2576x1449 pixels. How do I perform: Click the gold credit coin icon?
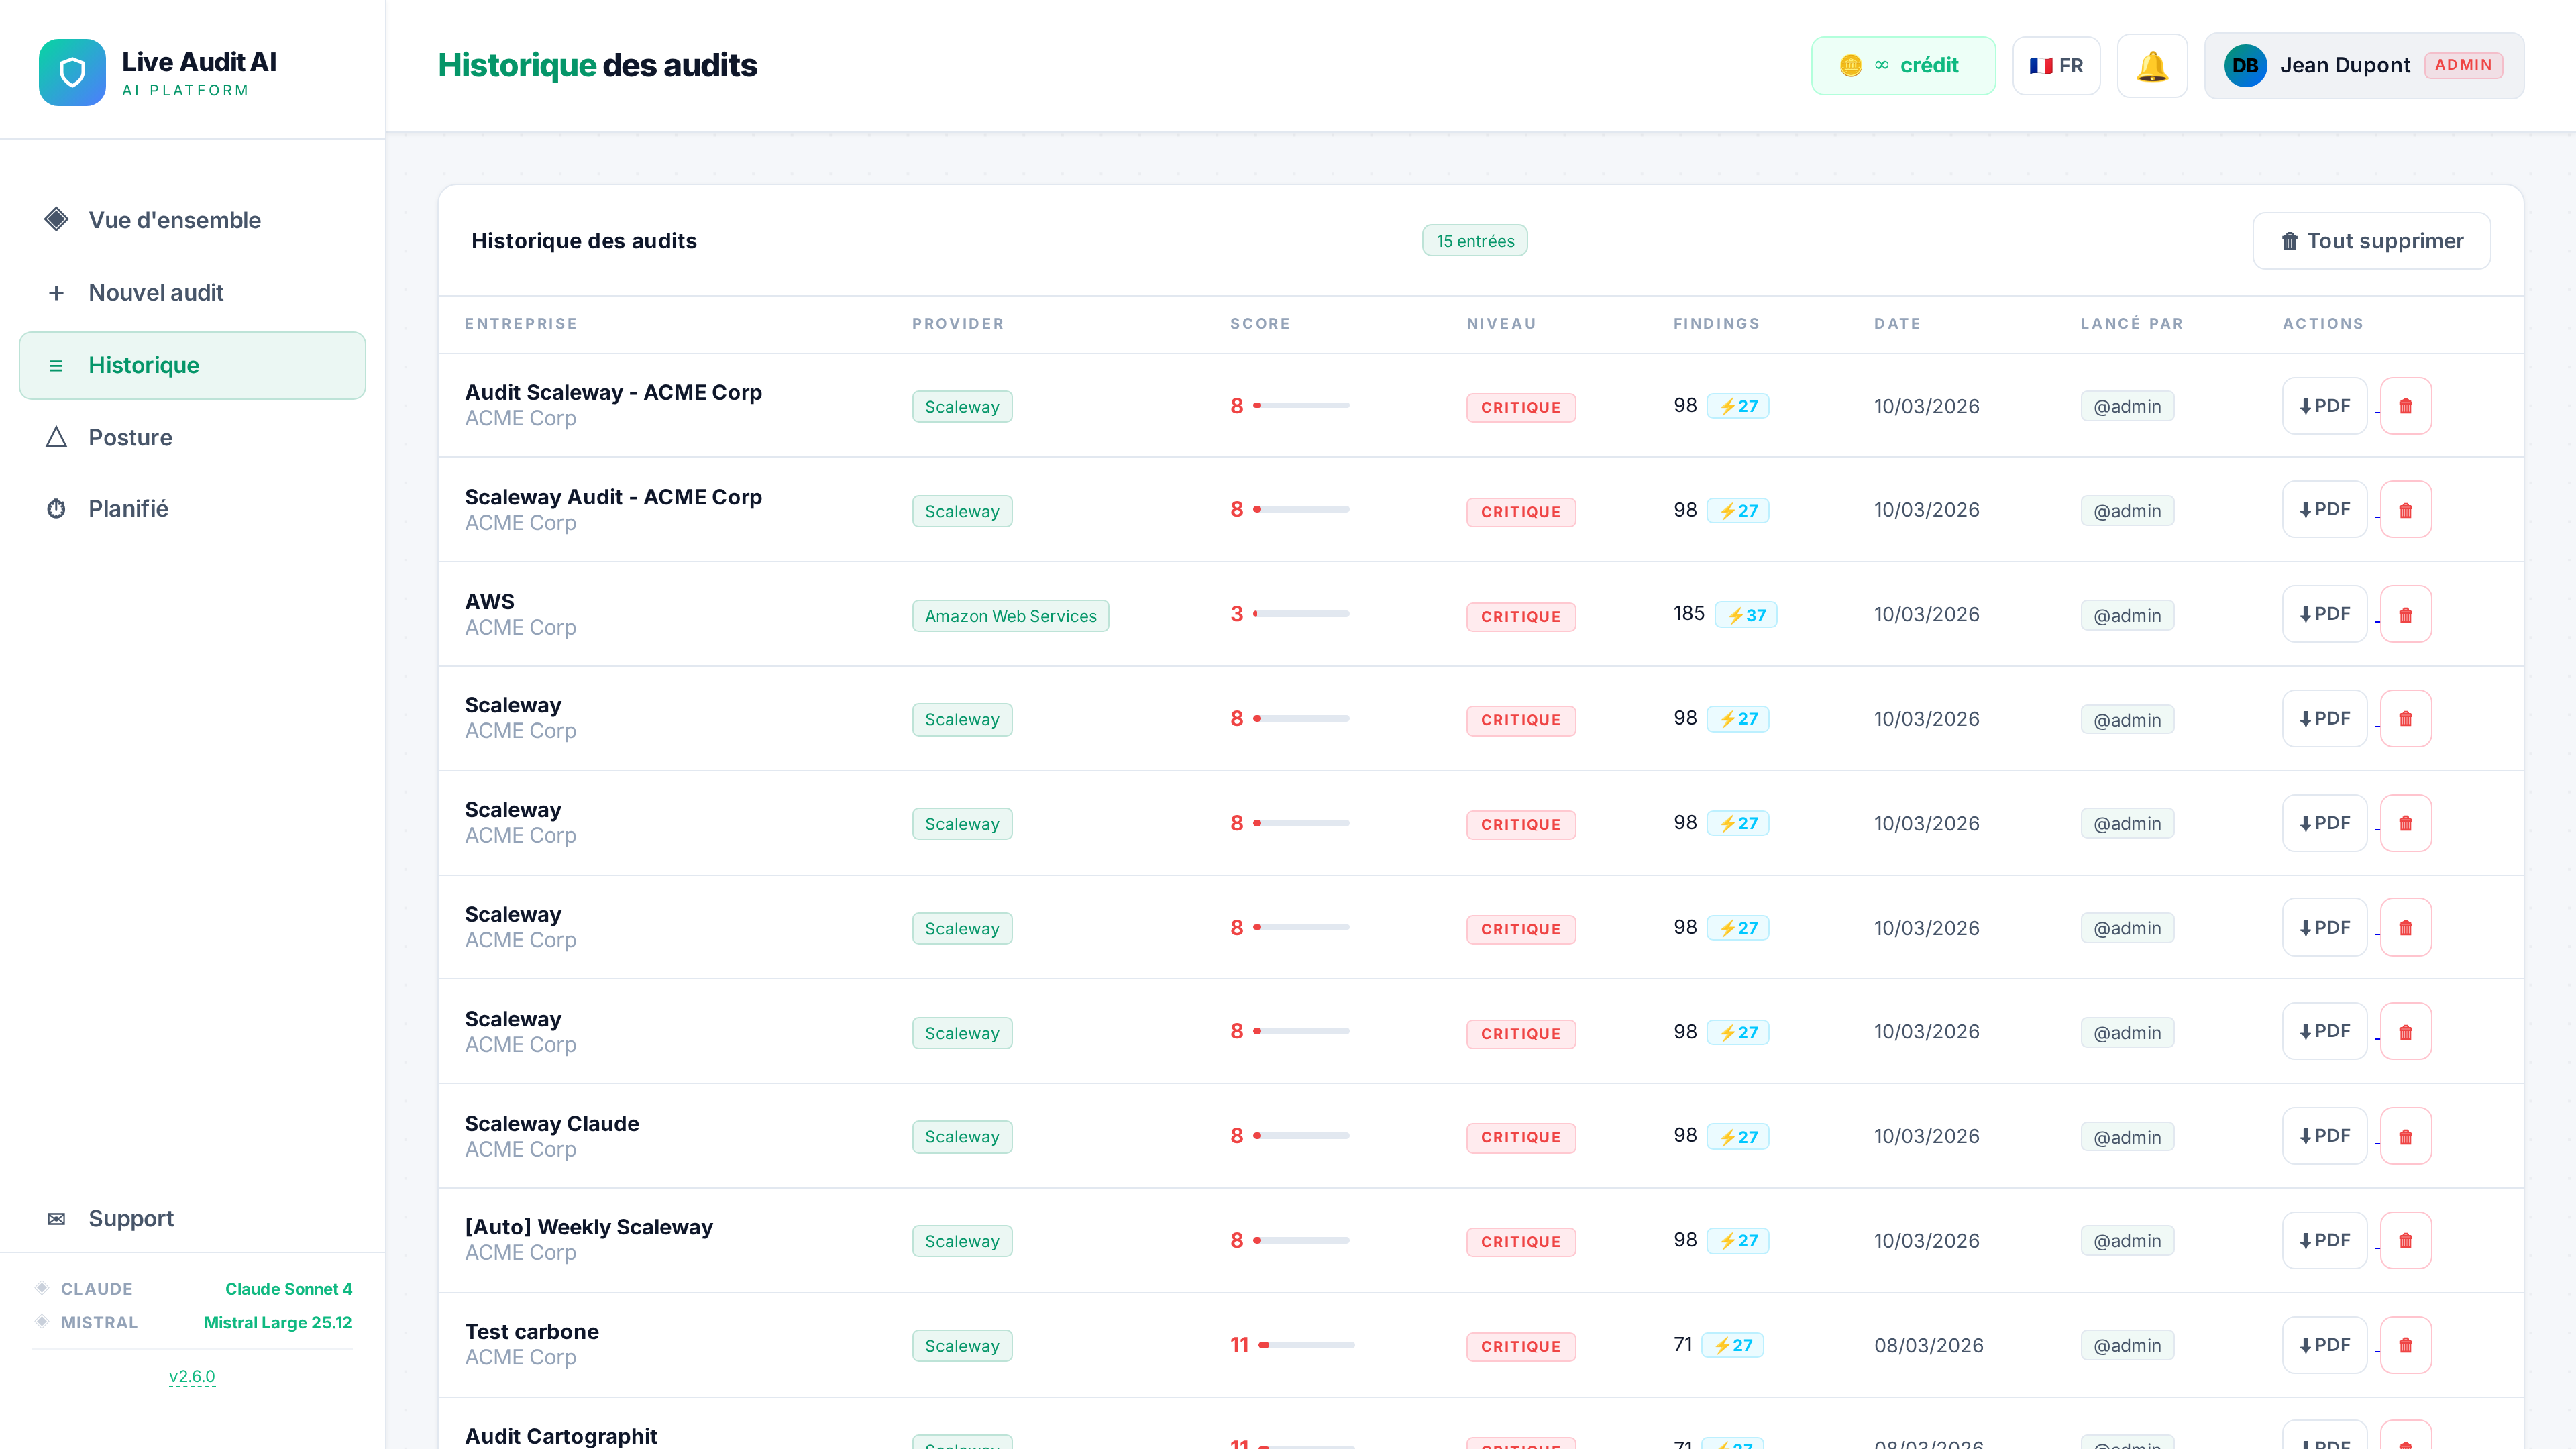1850,66
